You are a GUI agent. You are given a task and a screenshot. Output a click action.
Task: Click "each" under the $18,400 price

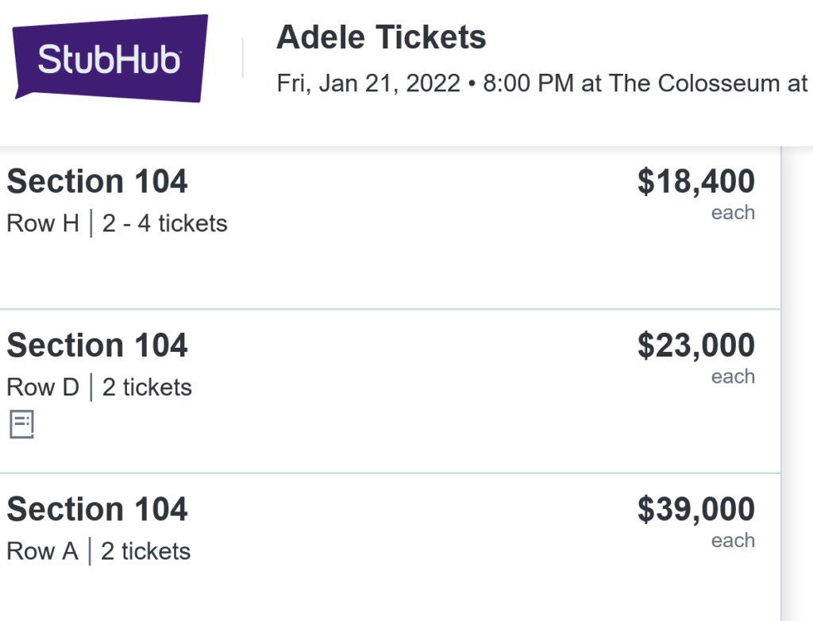[733, 213]
